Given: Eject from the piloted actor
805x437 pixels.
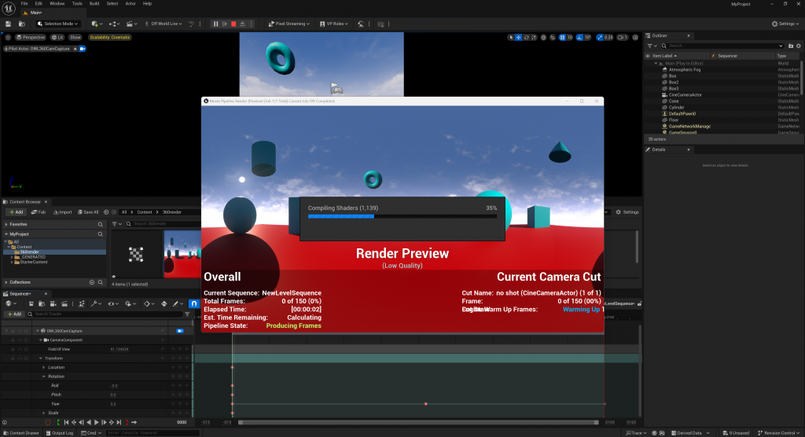Looking at the screenshot, I should coord(75,49).
